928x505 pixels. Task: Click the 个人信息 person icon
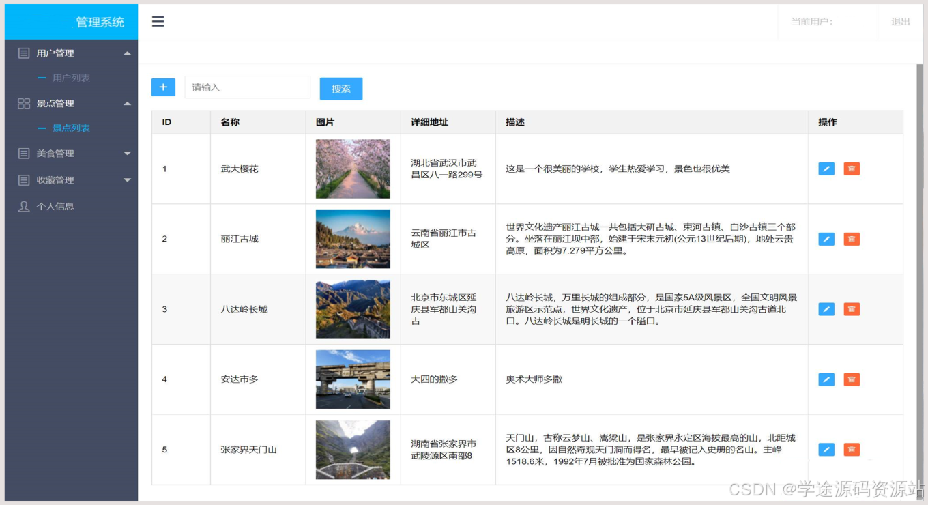pyautogui.click(x=24, y=206)
